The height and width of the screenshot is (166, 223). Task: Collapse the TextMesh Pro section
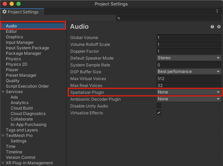(x=3, y=136)
